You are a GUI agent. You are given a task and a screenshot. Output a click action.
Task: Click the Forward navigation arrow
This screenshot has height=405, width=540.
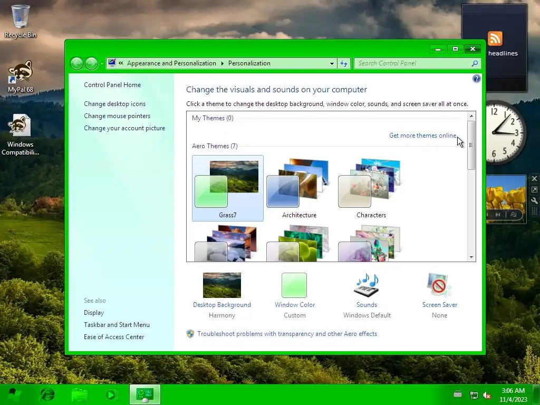coord(91,63)
